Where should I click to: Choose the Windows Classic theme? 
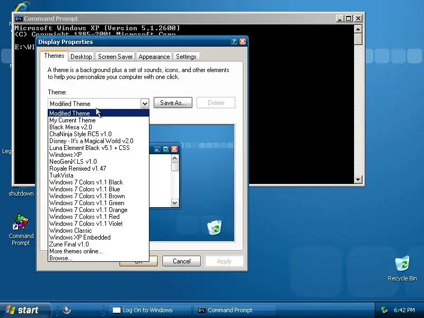pyautogui.click(x=99, y=231)
